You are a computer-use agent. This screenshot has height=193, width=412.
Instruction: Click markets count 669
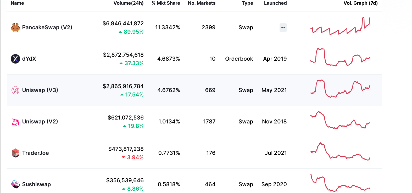pos(210,90)
